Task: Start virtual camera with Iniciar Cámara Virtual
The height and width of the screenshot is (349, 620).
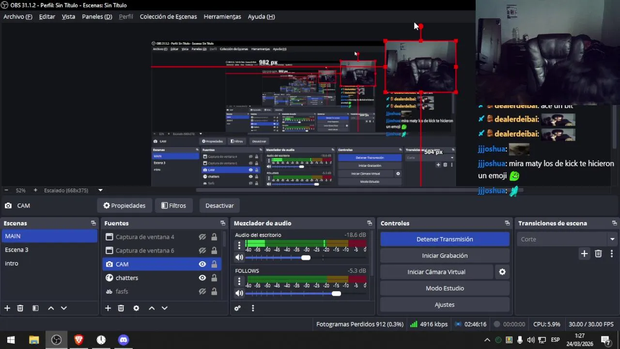Action: tap(436, 272)
